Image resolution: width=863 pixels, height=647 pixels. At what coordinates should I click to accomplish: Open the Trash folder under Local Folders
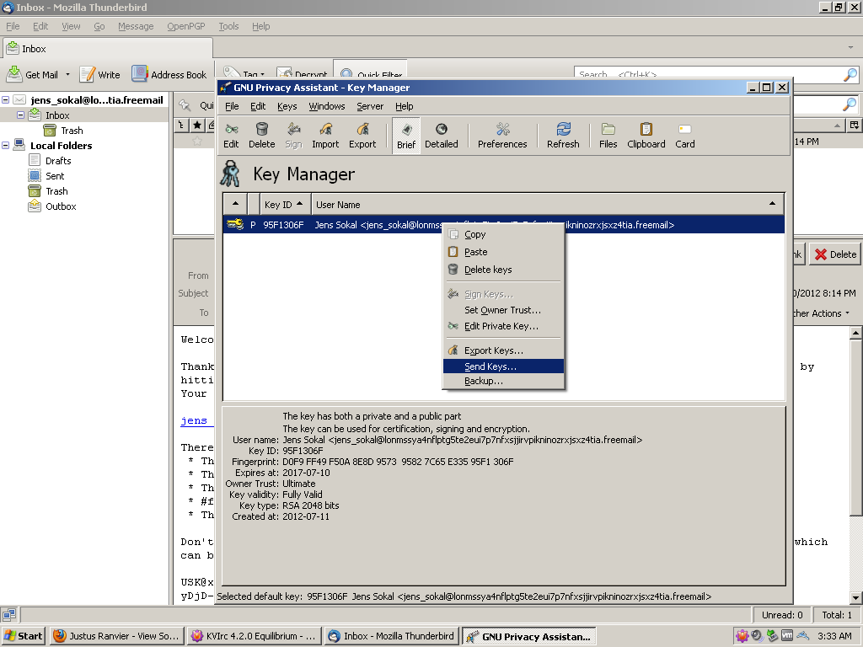(56, 191)
